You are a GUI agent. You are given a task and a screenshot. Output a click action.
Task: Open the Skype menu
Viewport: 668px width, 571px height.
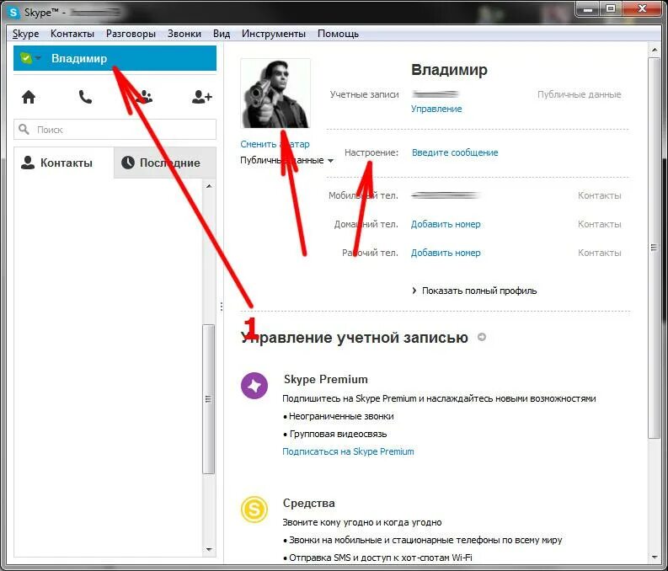pyautogui.click(x=25, y=34)
